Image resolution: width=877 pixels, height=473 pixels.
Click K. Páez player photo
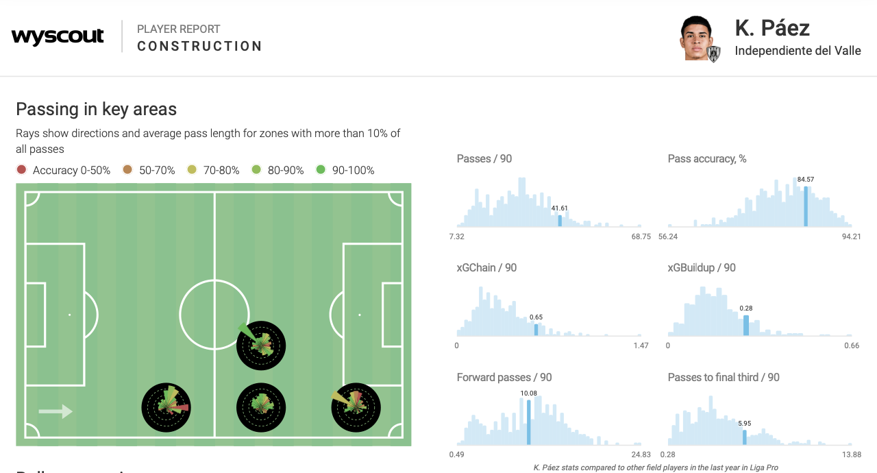pos(696,37)
